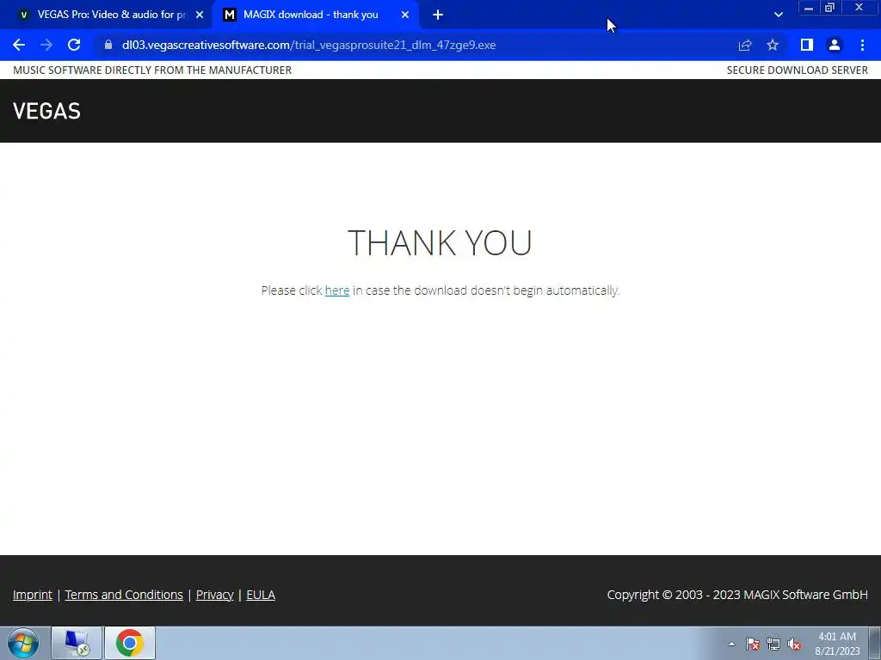Open the Chrome three-dot menu
The width and height of the screenshot is (881, 660).
coord(862,45)
